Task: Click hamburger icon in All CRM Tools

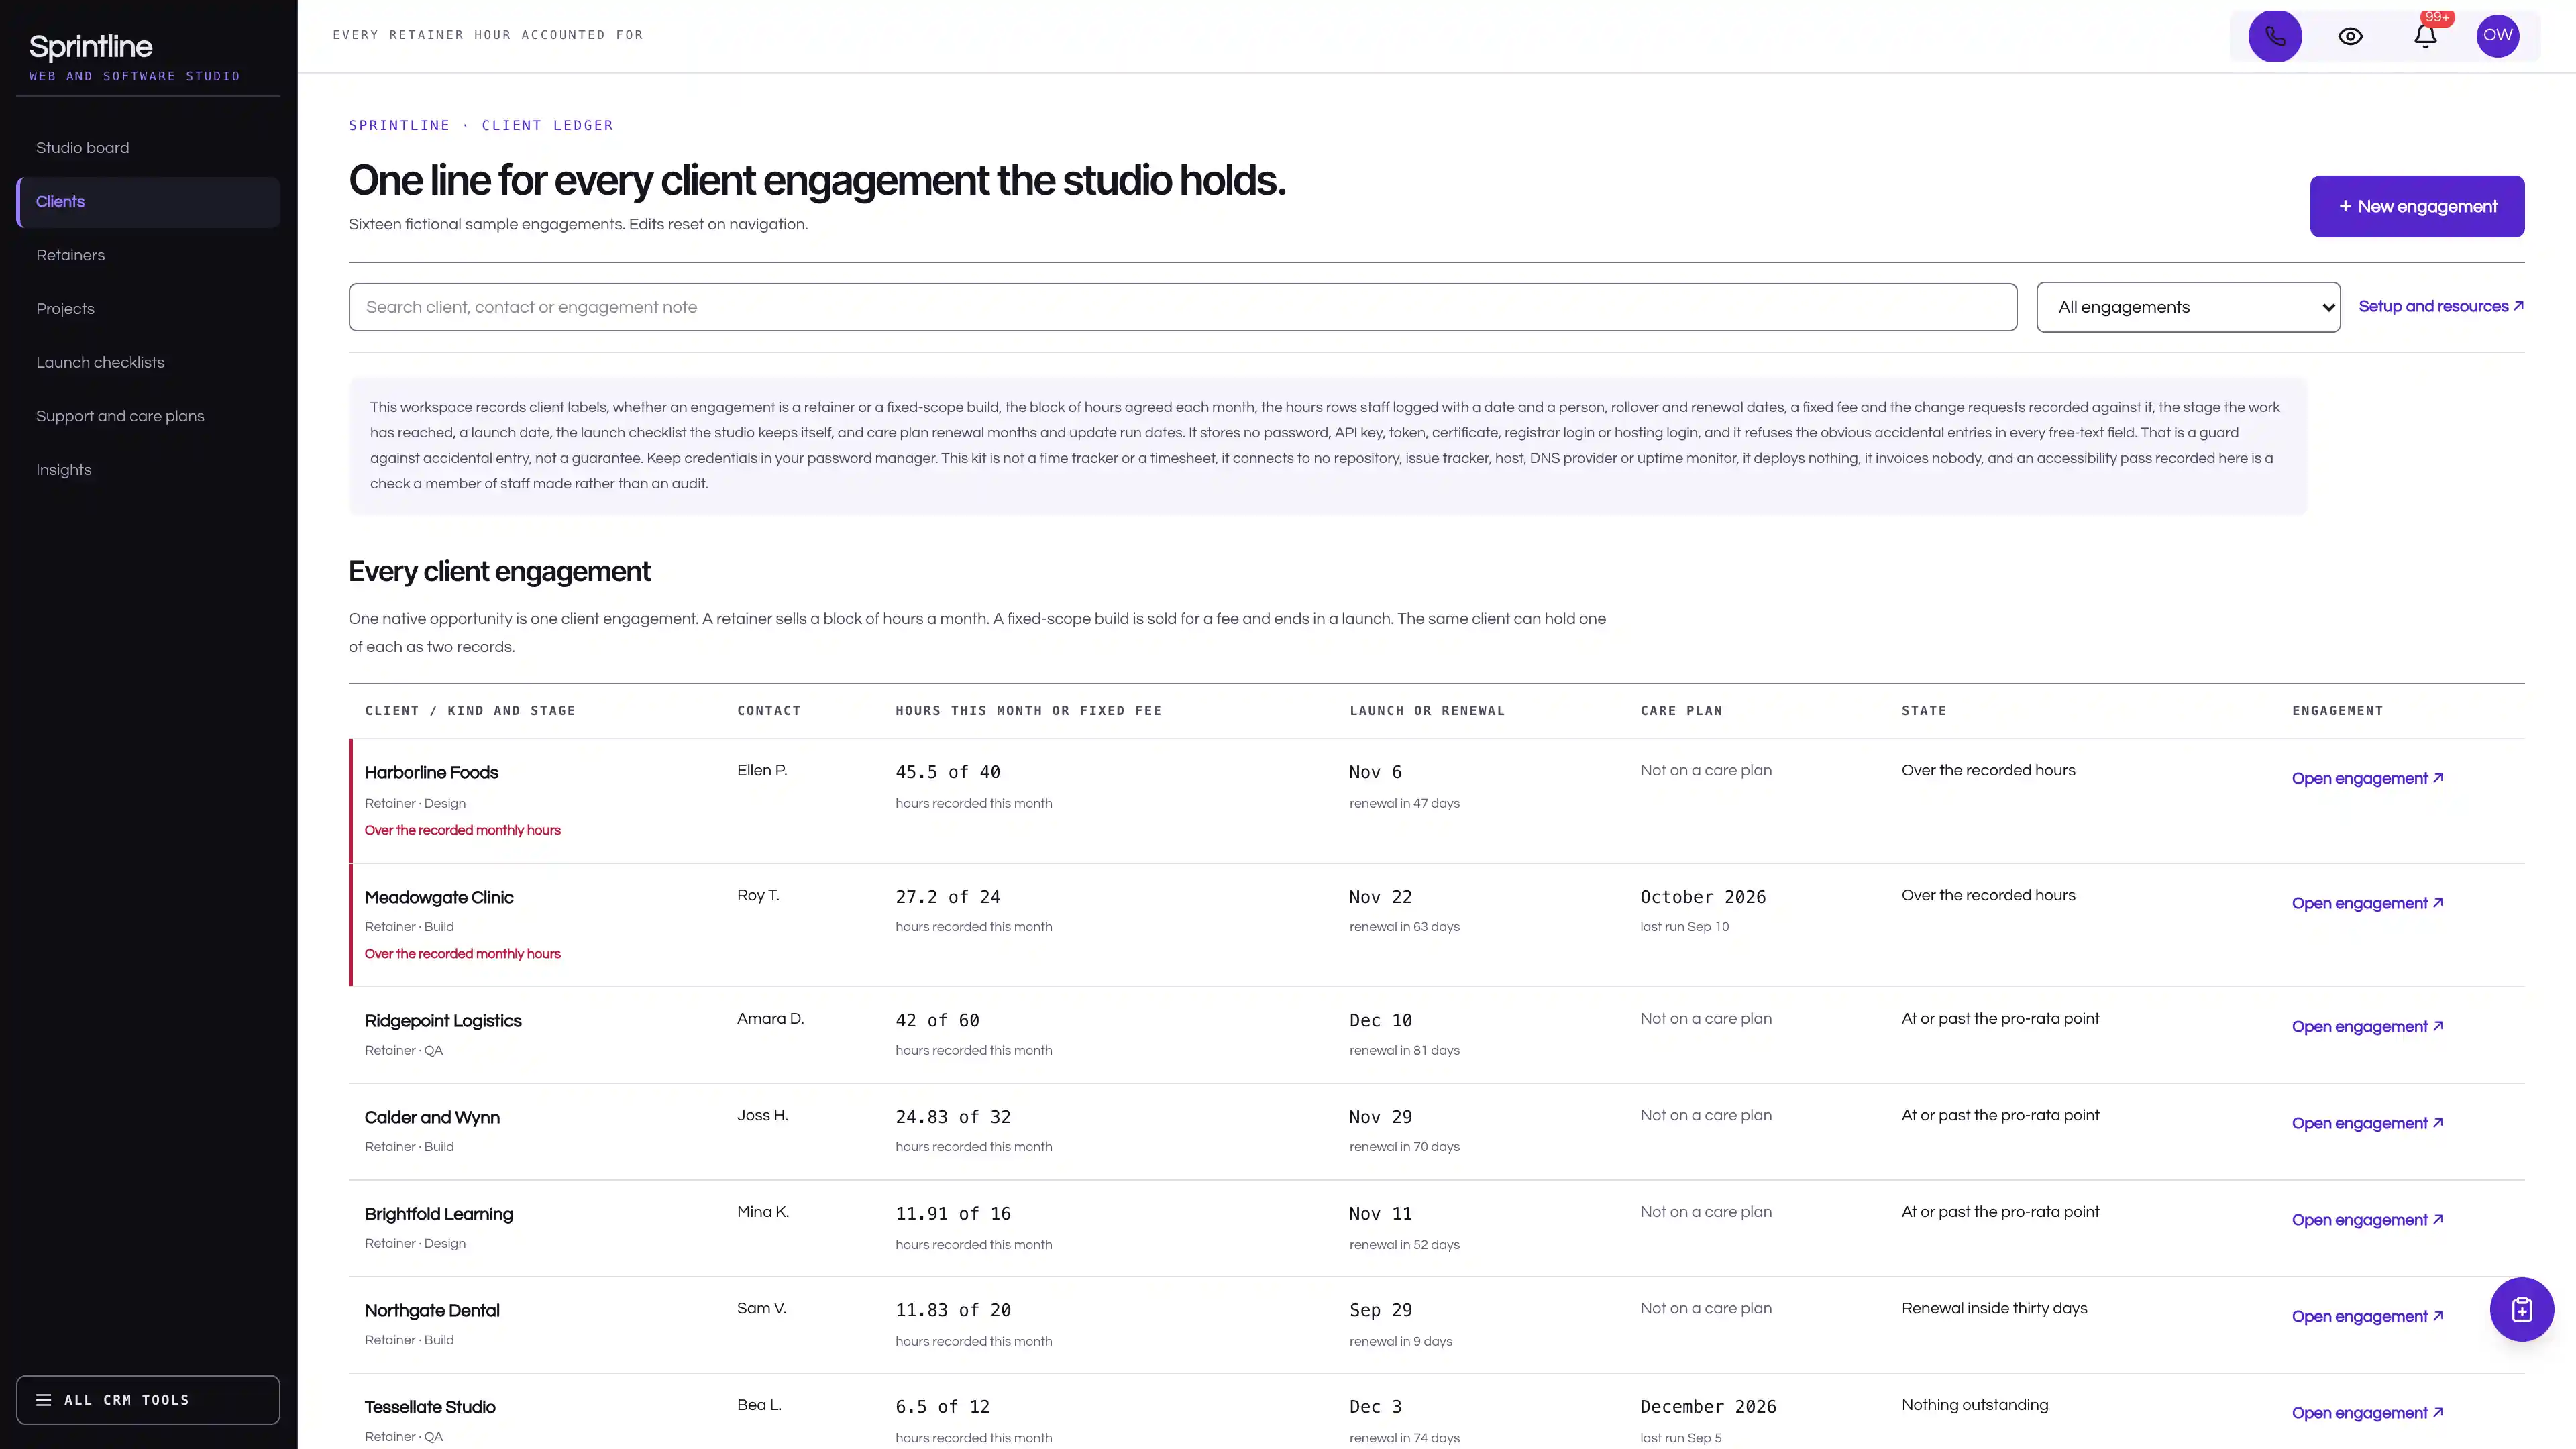Action: pos(44,1400)
